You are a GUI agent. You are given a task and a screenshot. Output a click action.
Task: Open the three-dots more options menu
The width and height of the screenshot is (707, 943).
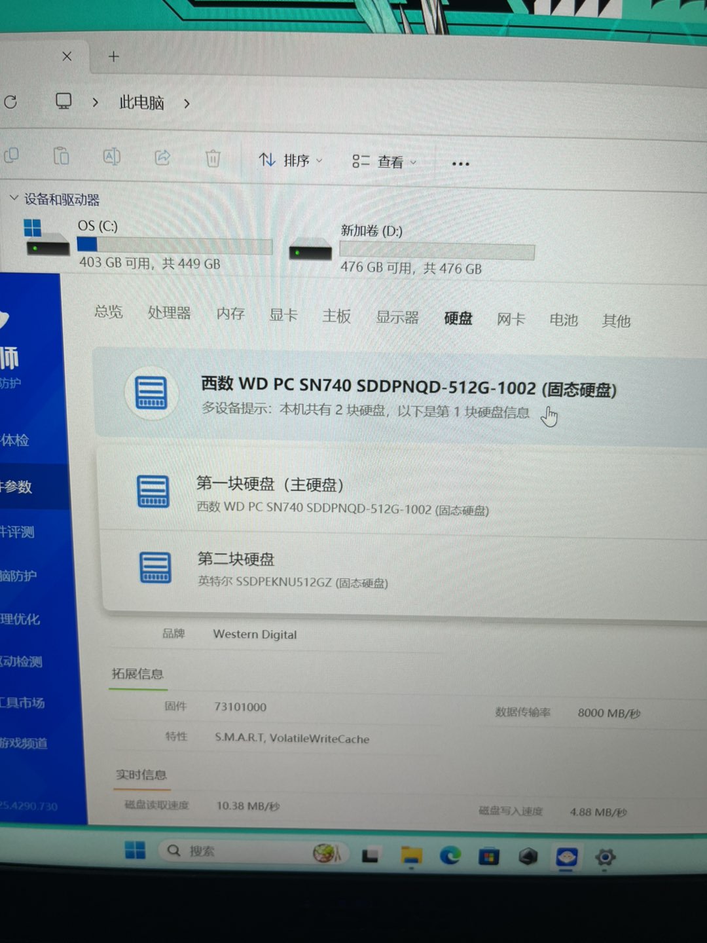coord(461,164)
